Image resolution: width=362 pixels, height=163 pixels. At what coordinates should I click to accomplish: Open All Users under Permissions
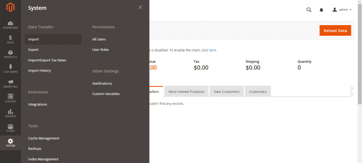(99, 39)
